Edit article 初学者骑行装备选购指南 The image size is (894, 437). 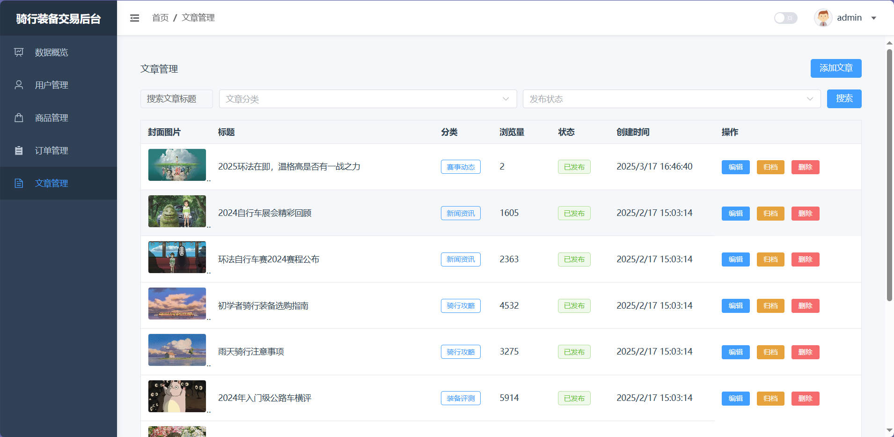(735, 306)
